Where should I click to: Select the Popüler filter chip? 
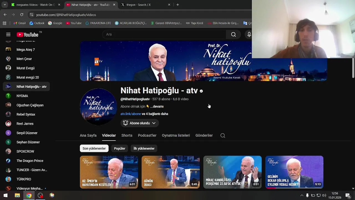pos(120,148)
